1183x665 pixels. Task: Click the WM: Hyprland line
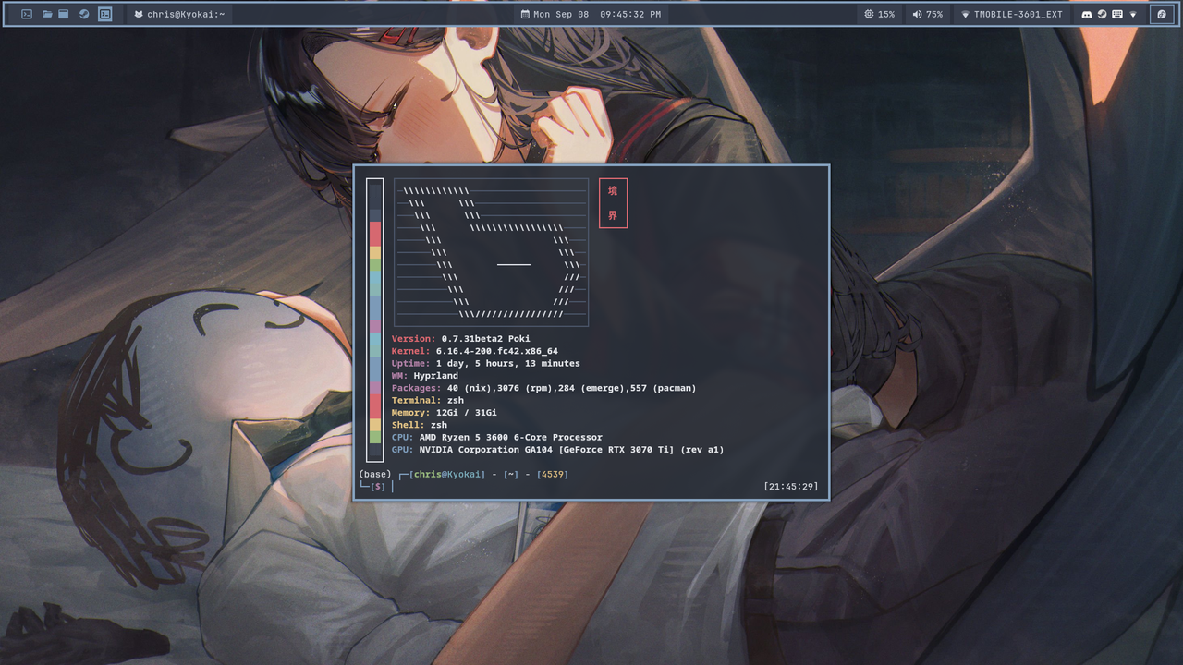pyautogui.click(x=425, y=376)
